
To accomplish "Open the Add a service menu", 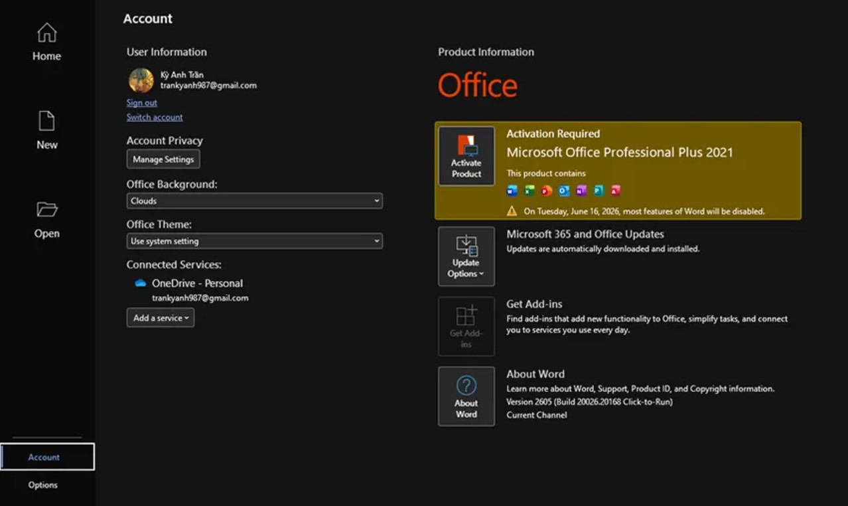I will [161, 318].
